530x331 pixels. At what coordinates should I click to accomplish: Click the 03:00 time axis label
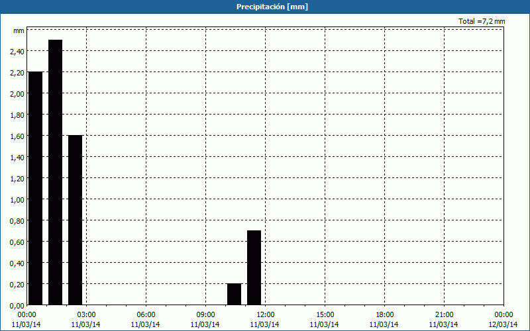(x=86, y=315)
